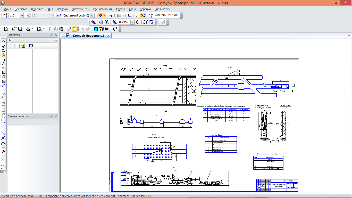This screenshot has height=198, width=352.
Task: Open the Measurement compass panel icon
Action: (x=4, y=64)
